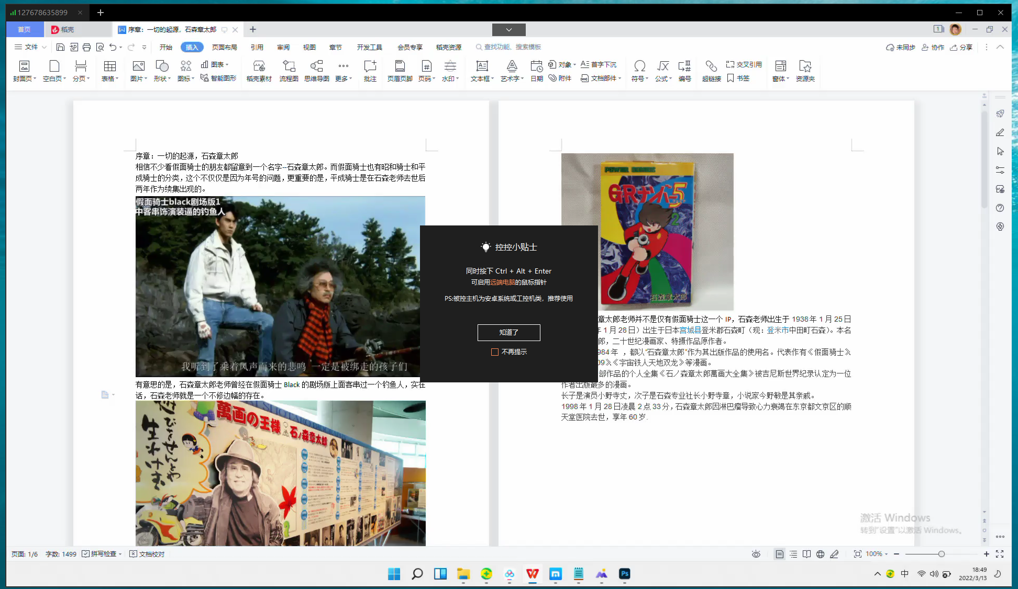Insert a table (表格)
The height and width of the screenshot is (589, 1018).
[109, 71]
